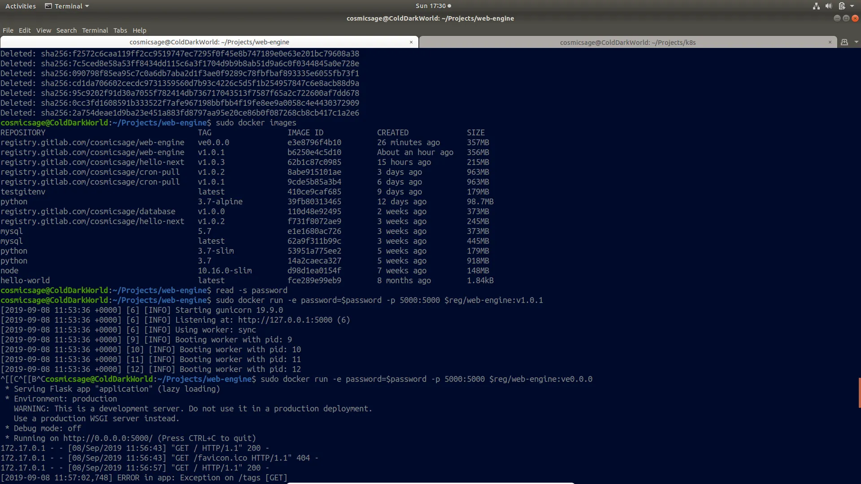
Task: Open the Help menu
Action: click(139, 30)
